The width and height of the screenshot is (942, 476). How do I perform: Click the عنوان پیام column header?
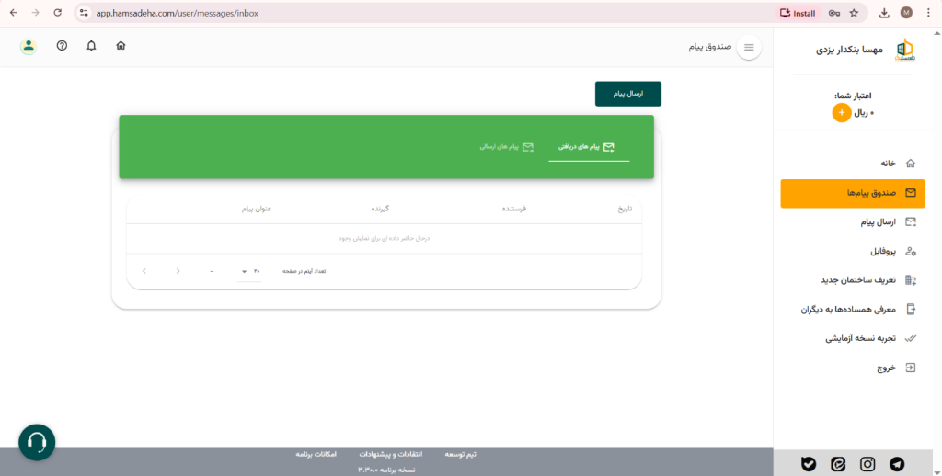(257, 209)
